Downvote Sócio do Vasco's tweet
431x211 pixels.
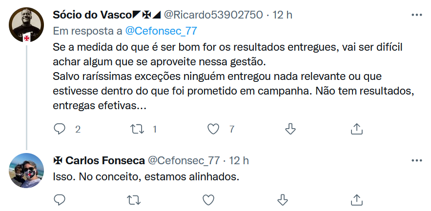tap(290, 129)
